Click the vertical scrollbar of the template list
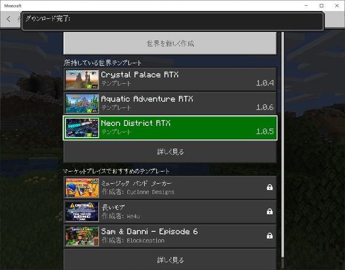Image resolution: width=345 pixels, height=270 pixels. [283, 144]
